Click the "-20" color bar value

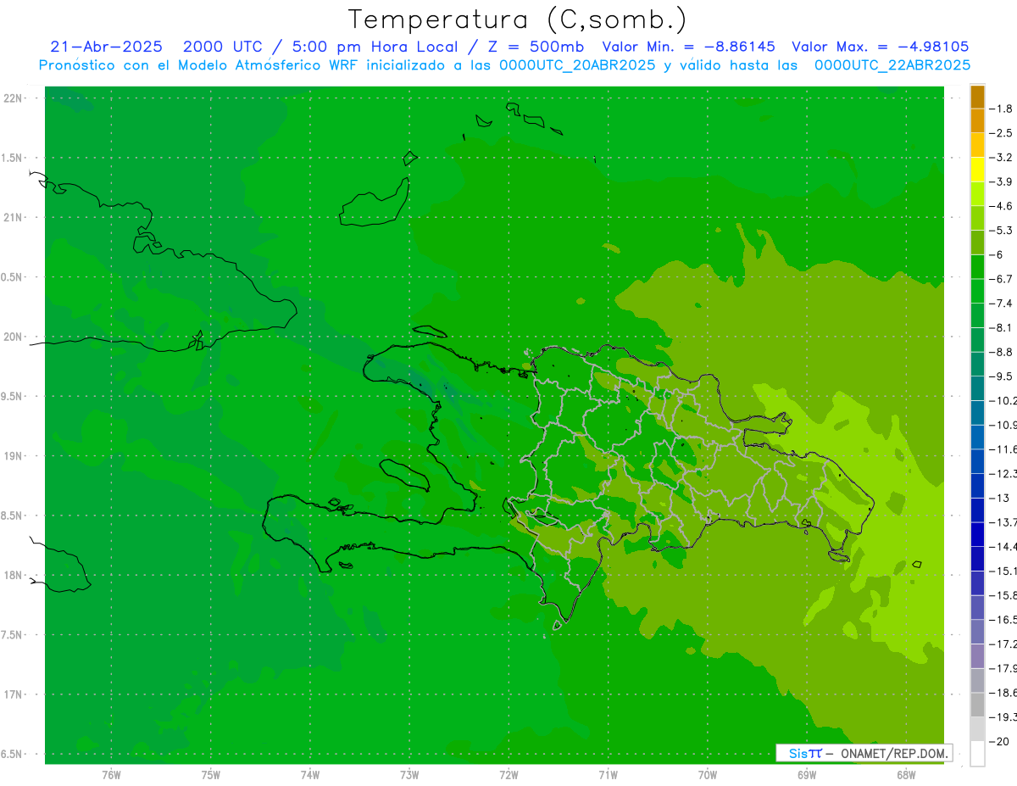click(x=998, y=741)
